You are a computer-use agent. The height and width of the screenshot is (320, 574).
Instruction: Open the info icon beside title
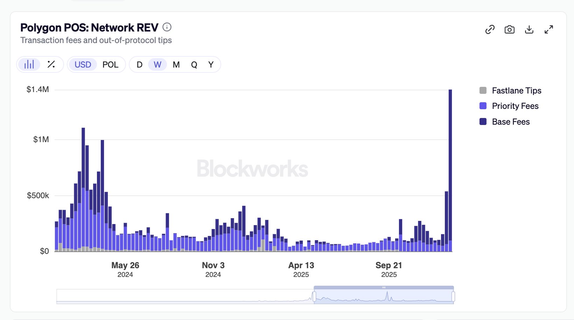pos(167,27)
